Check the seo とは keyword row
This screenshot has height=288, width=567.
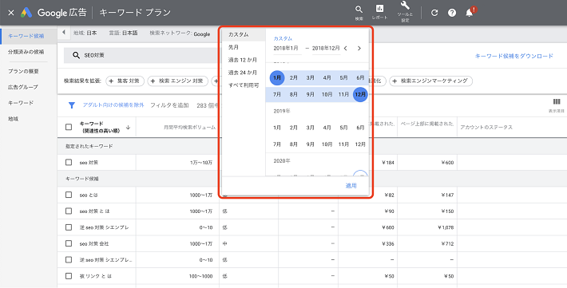click(x=69, y=195)
